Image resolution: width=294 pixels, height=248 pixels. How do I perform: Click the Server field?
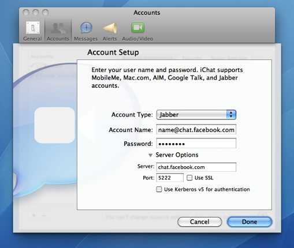pyautogui.click(x=196, y=167)
